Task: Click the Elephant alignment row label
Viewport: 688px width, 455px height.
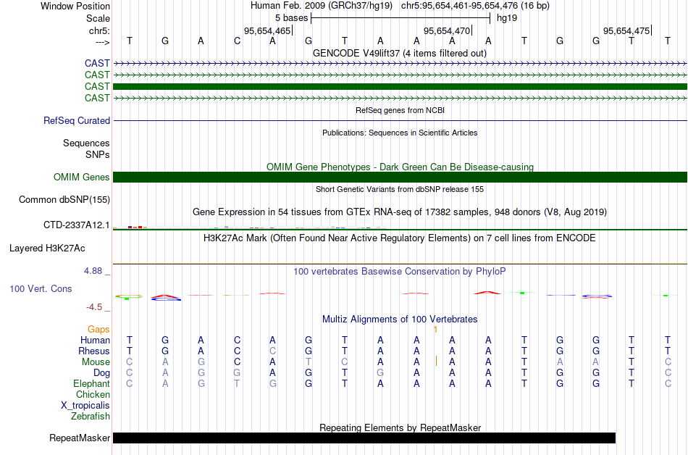Action: coord(91,383)
